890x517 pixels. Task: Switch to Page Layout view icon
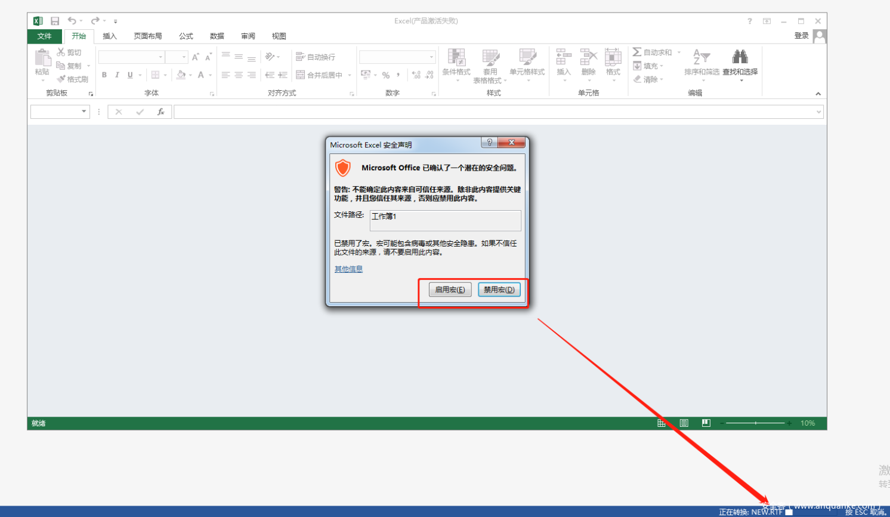tap(684, 423)
